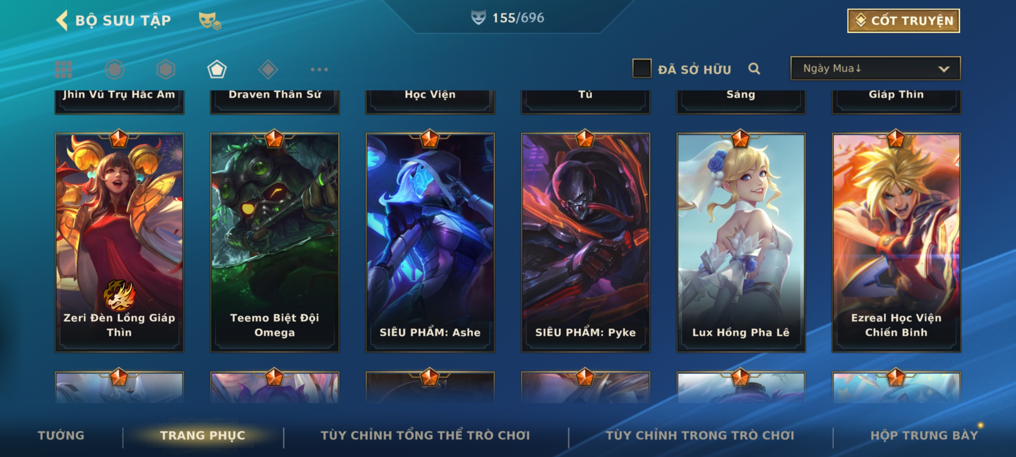Open the Cốt Truyện button

(903, 21)
